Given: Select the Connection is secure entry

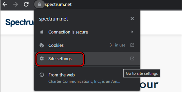Looking at the screenshot, I should click(87, 32).
